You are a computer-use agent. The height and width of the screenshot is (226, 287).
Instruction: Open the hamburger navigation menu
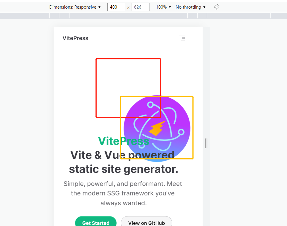182,38
